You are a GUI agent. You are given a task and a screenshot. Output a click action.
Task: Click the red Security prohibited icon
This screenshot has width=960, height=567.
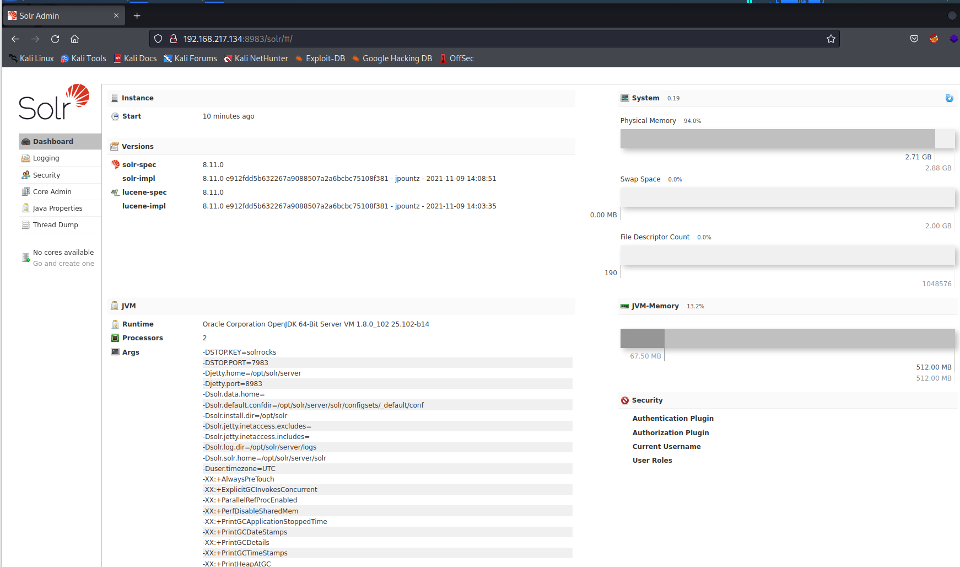tap(625, 400)
